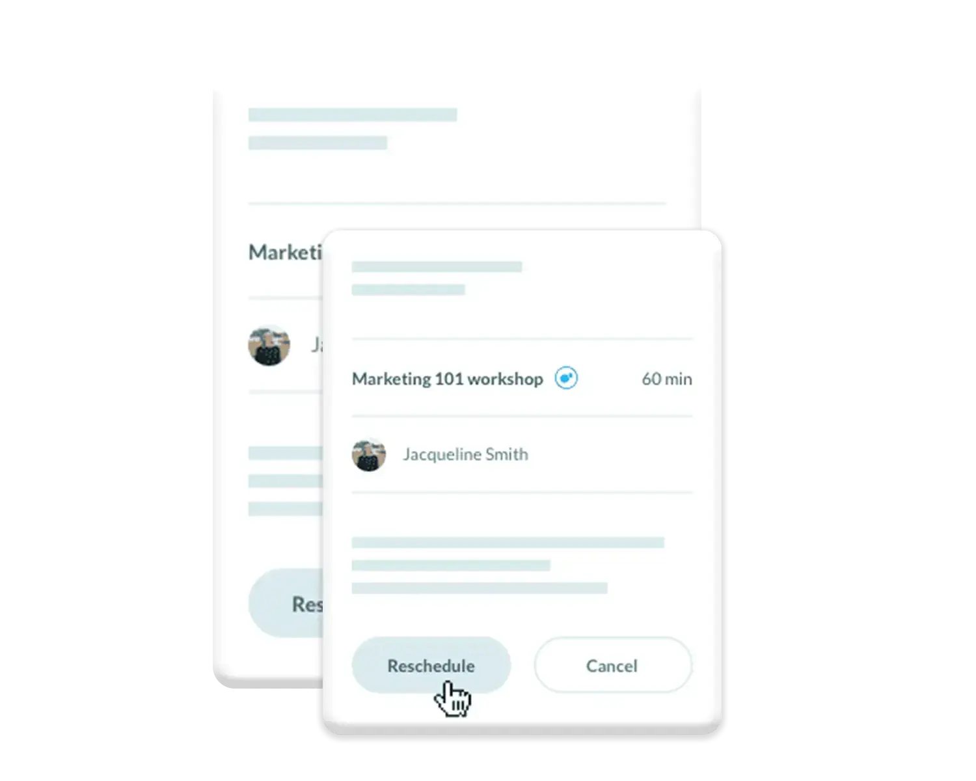Click the shortest description bar above Reschedule
Screen dimensions: 976x781
[x=451, y=566]
